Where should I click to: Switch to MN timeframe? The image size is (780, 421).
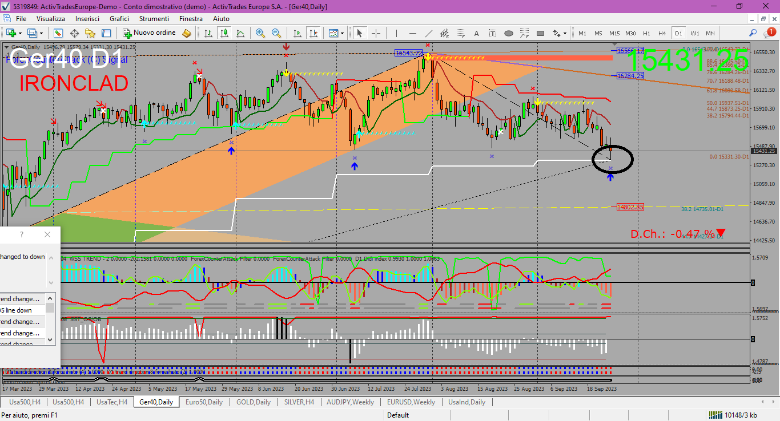[x=710, y=33]
